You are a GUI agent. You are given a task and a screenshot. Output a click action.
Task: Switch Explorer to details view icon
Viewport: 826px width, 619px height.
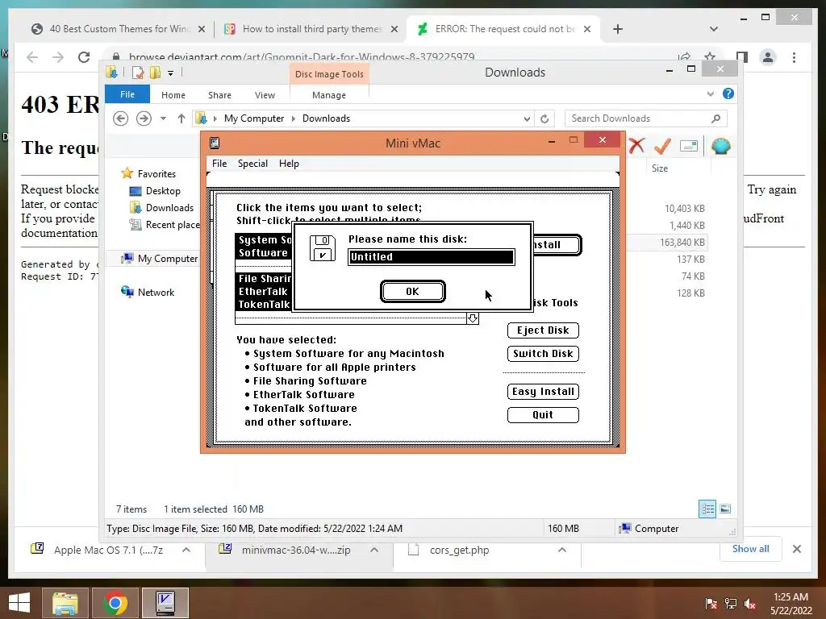tap(707, 509)
